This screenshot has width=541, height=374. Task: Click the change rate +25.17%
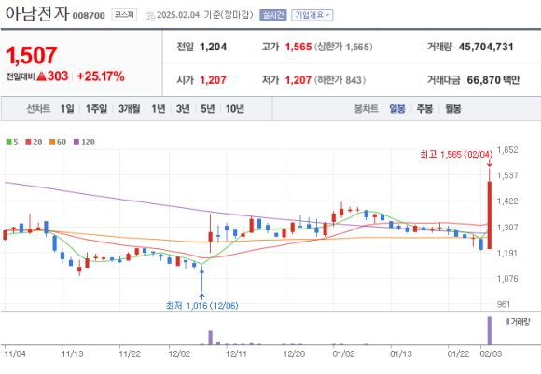coord(101,76)
